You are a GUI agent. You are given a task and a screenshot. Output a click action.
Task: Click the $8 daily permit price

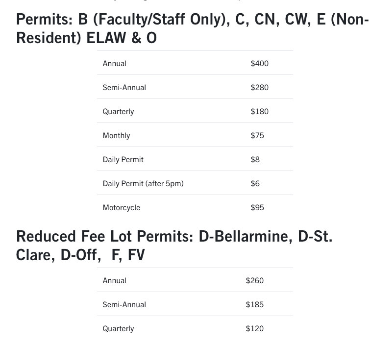click(255, 159)
